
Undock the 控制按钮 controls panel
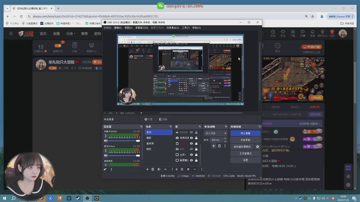point(260,127)
